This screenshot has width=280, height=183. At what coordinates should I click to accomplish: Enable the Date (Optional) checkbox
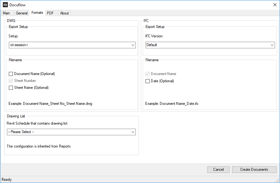click(x=147, y=81)
